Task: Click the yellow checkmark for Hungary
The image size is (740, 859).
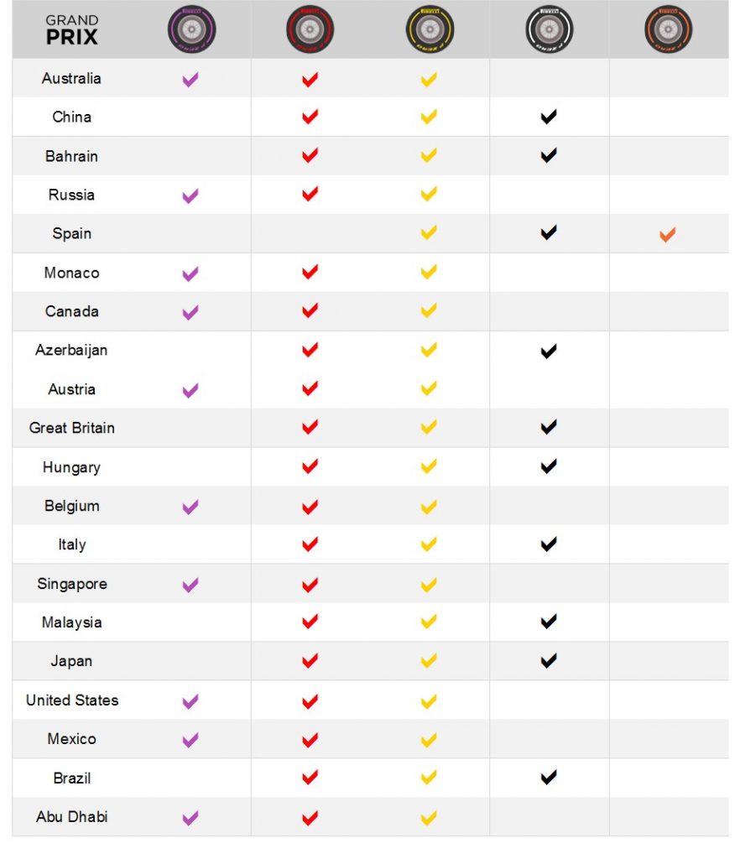Action: (x=429, y=466)
